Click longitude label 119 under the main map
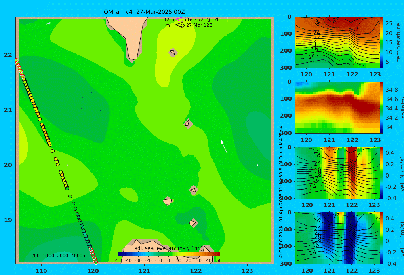 [x=42, y=271]
